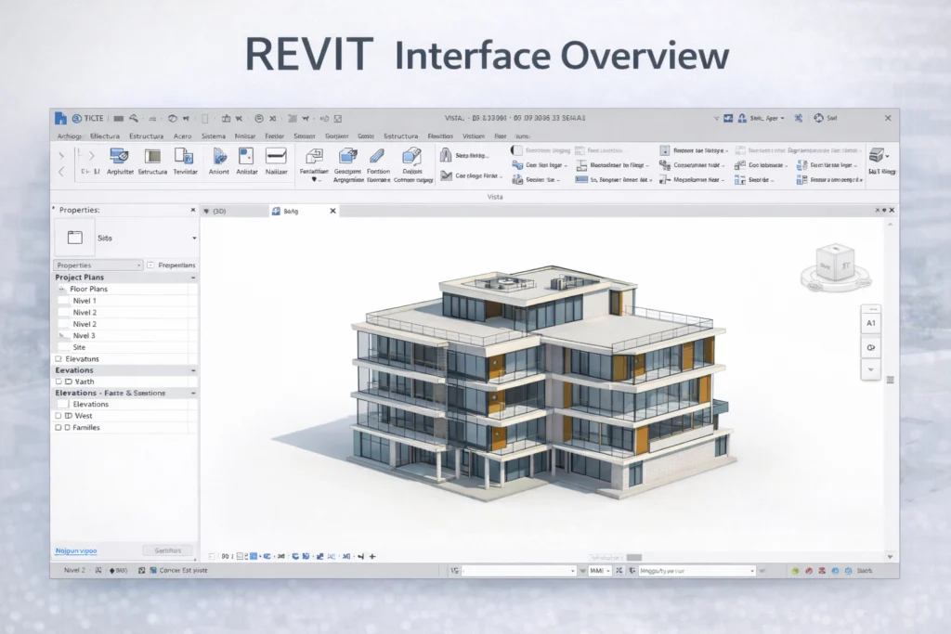The width and height of the screenshot is (951, 634).
Task: Switch to the Sistema ribbon tab
Action: click(214, 135)
